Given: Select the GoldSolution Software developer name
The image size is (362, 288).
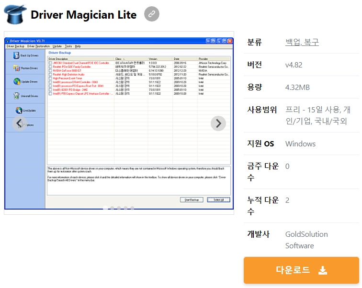Looking at the screenshot, I should tap(306, 240).
